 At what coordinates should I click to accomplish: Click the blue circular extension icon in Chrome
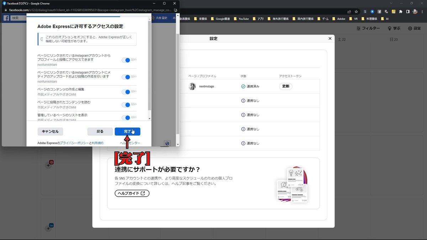click(x=372, y=11)
